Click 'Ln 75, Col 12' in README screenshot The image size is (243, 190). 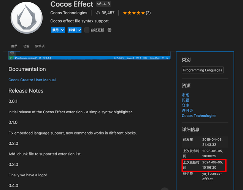pyautogui.click(x=119, y=58)
